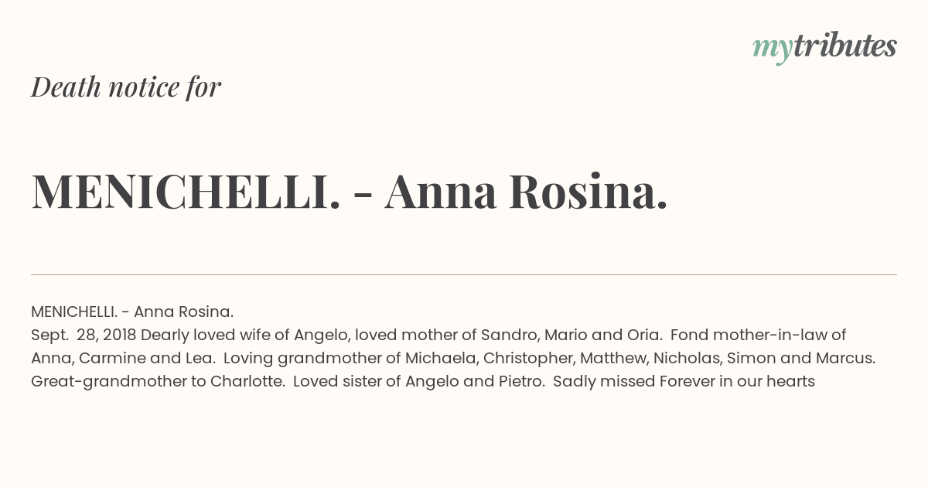Click 'Forever in our hearts' text

coord(738,381)
